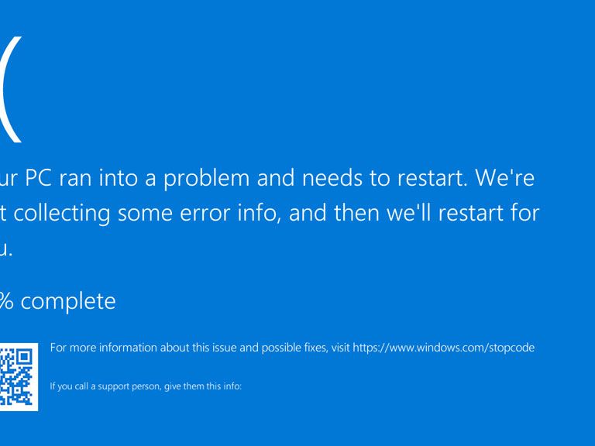595x446 pixels.
Task: Click the word "visit" before the URL
Action: pyautogui.click(x=340, y=348)
